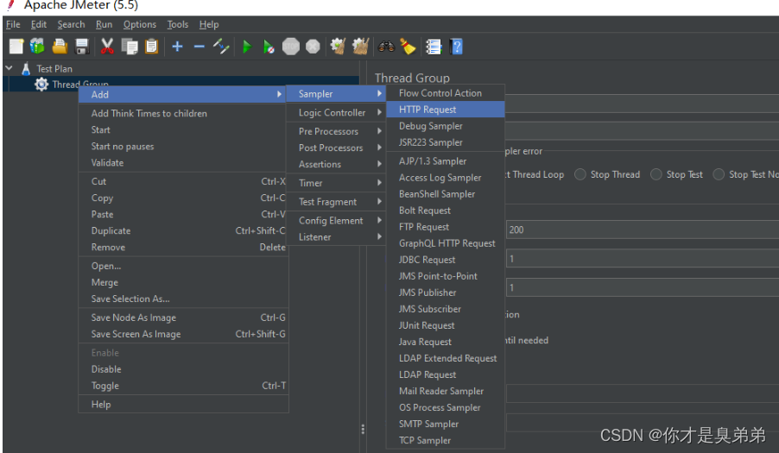
Task: Click the Clear results broom icon
Action: click(338, 46)
